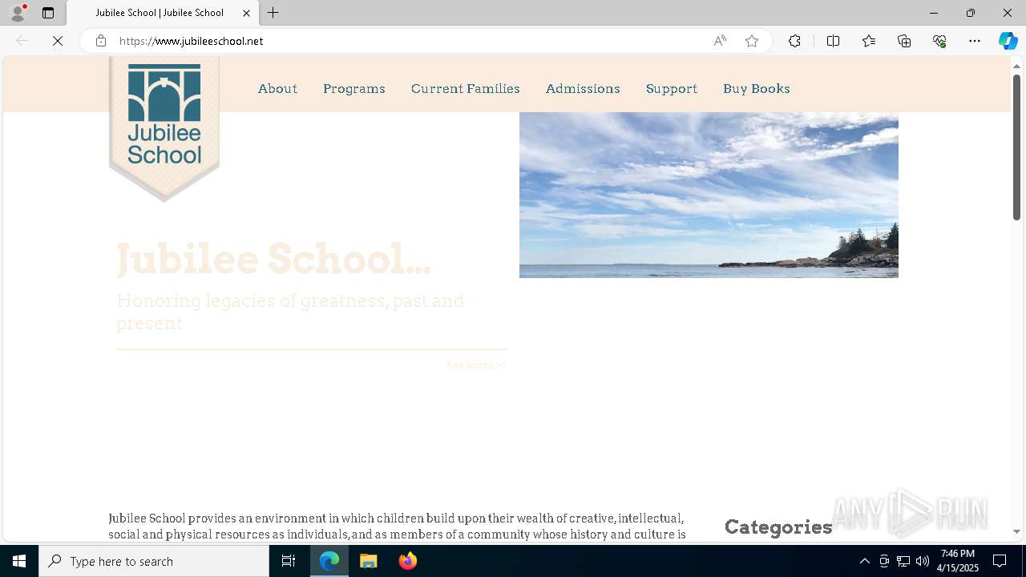Open the Favorites list icon
Image resolution: width=1026 pixels, height=577 pixels.
[869, 41]
